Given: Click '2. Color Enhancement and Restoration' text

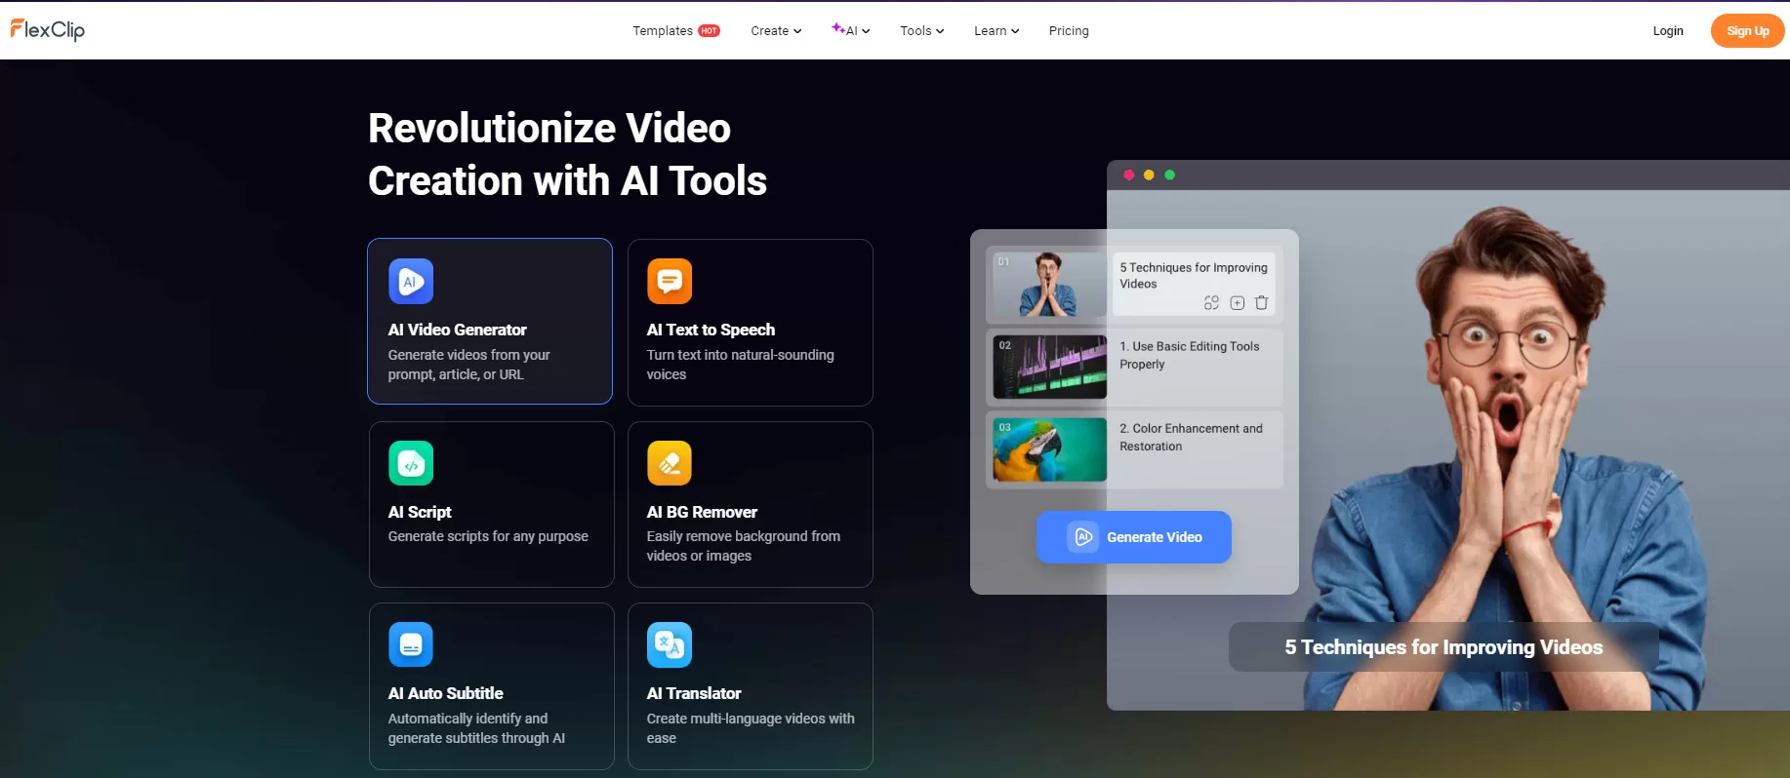Looking at the screenshot, I should pos(1191,437).
